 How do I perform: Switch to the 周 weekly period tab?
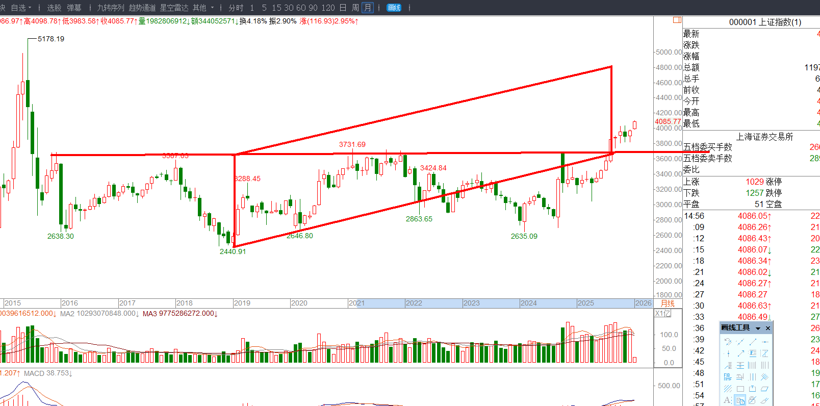(x=355, y=8)
